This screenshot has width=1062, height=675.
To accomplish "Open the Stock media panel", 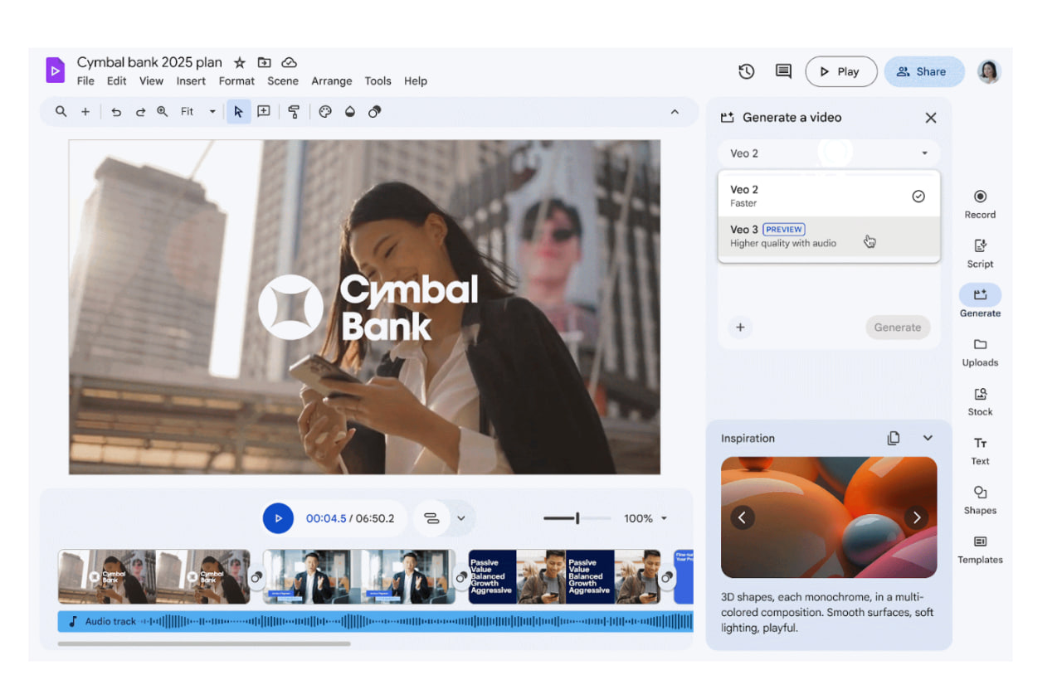I will [x=980, y=401].
